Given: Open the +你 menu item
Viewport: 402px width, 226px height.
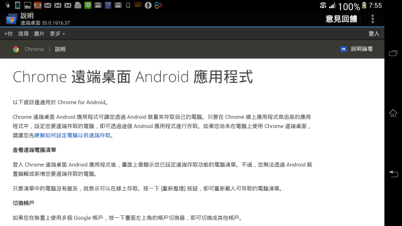Looking at the screenshot, I should (8, 33).
